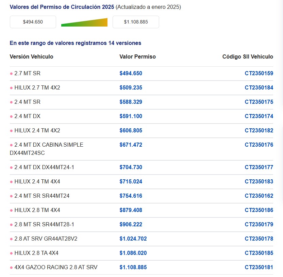Open vehicle code CT2350186
Image resolution: width=283 pixels, height=277 pixels.
259,210
